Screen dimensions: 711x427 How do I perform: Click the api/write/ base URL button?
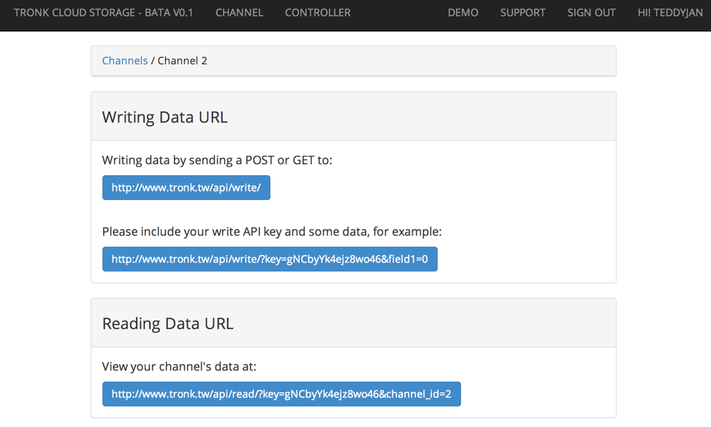pos(186,188)
